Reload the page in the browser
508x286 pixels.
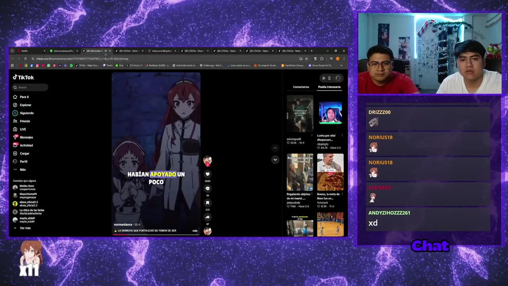(25, 59)
